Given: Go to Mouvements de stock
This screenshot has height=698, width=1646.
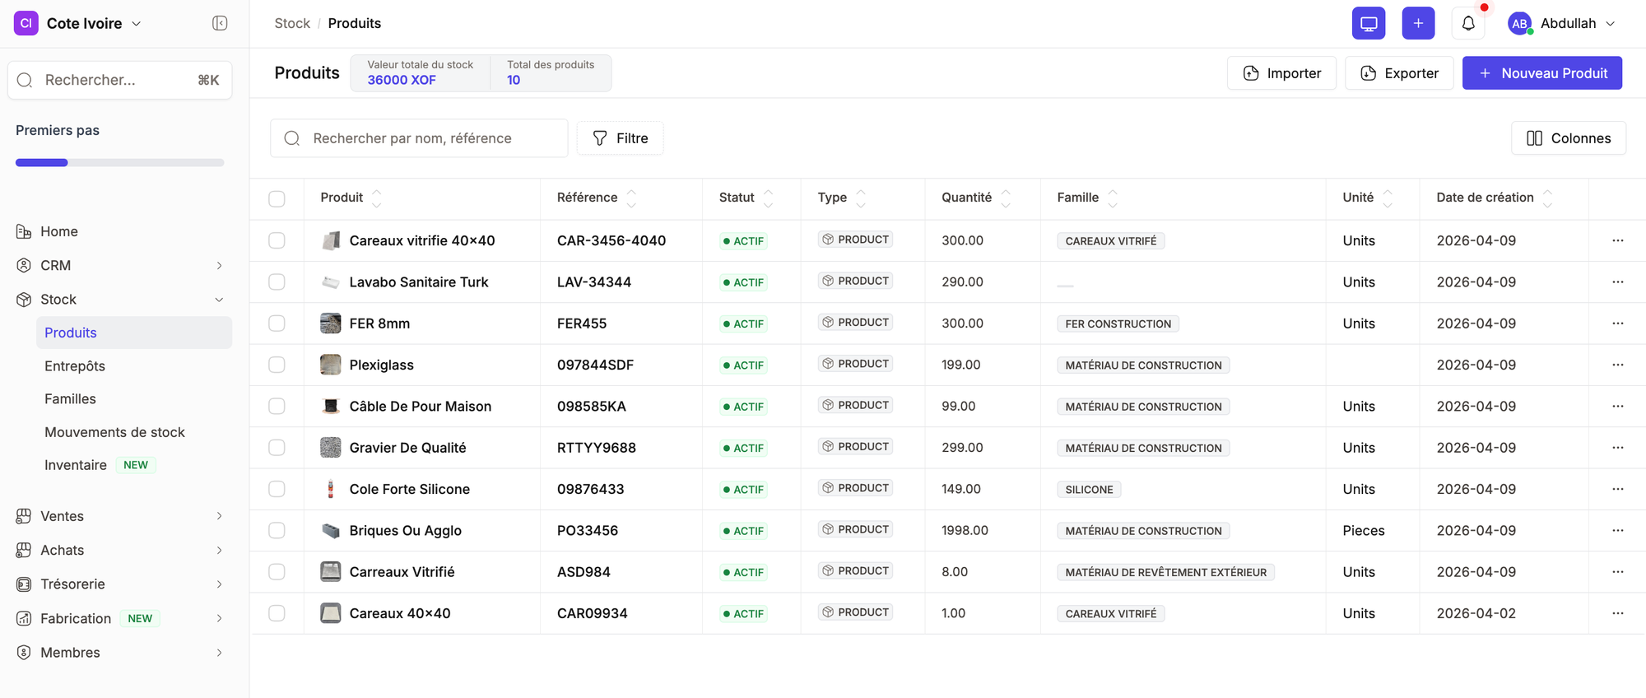Looking at the screenshot, I should coord(114,432).
